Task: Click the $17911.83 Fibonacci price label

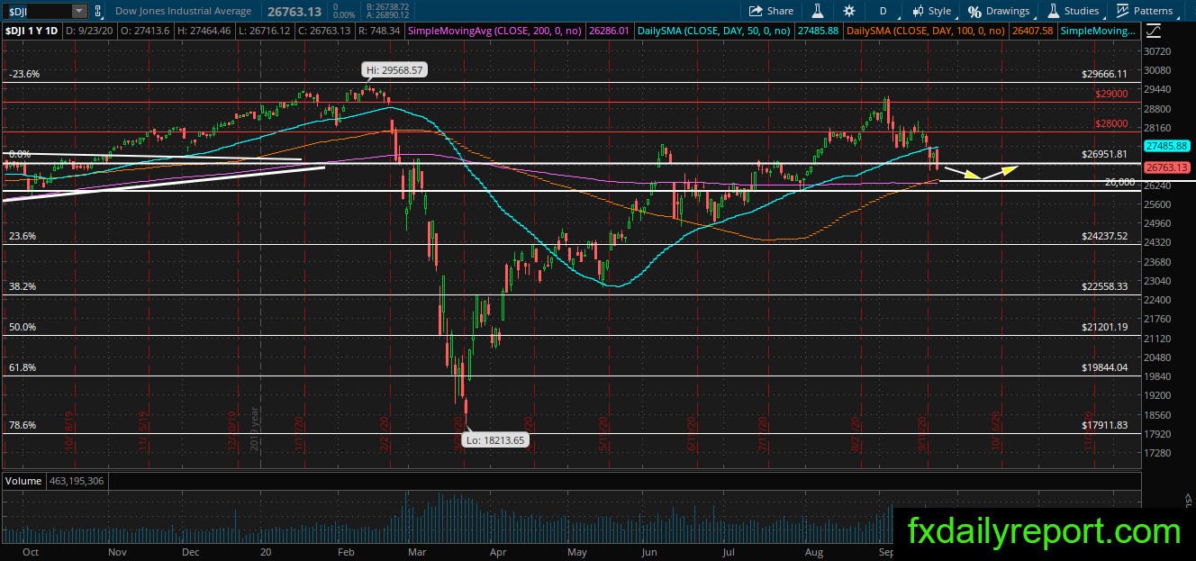Action: (x=1104, y=425)
